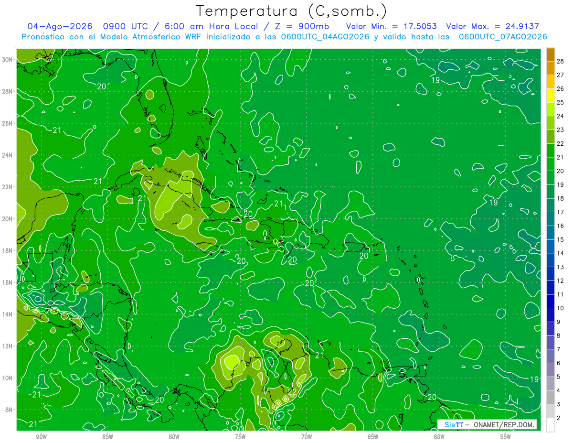The height and width of the screenshot is (443, 573).
Task: Click the 22N latitude axis label
Action: [x=8, y=187]
